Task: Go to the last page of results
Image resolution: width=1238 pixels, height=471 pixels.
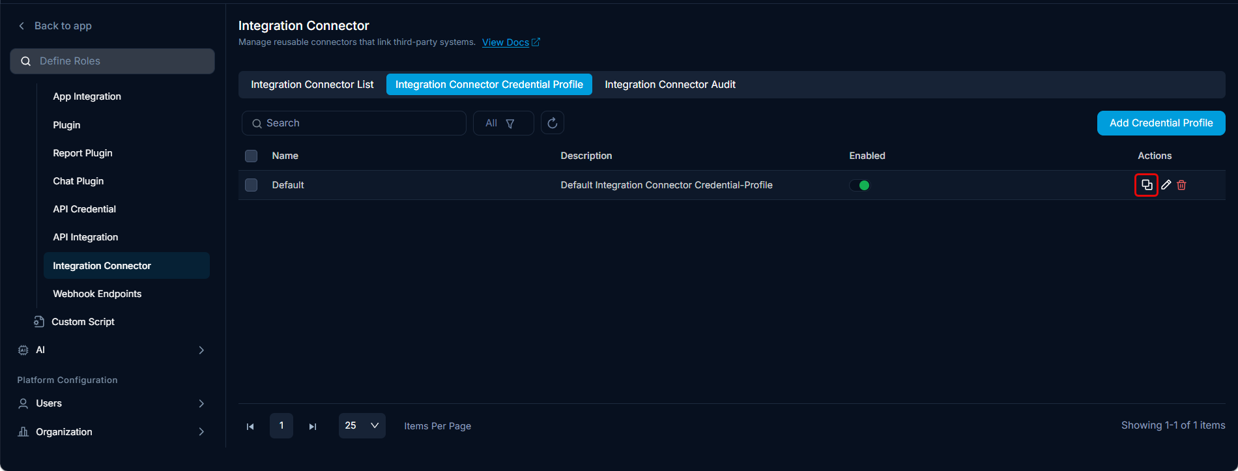Action: point(313,426)
